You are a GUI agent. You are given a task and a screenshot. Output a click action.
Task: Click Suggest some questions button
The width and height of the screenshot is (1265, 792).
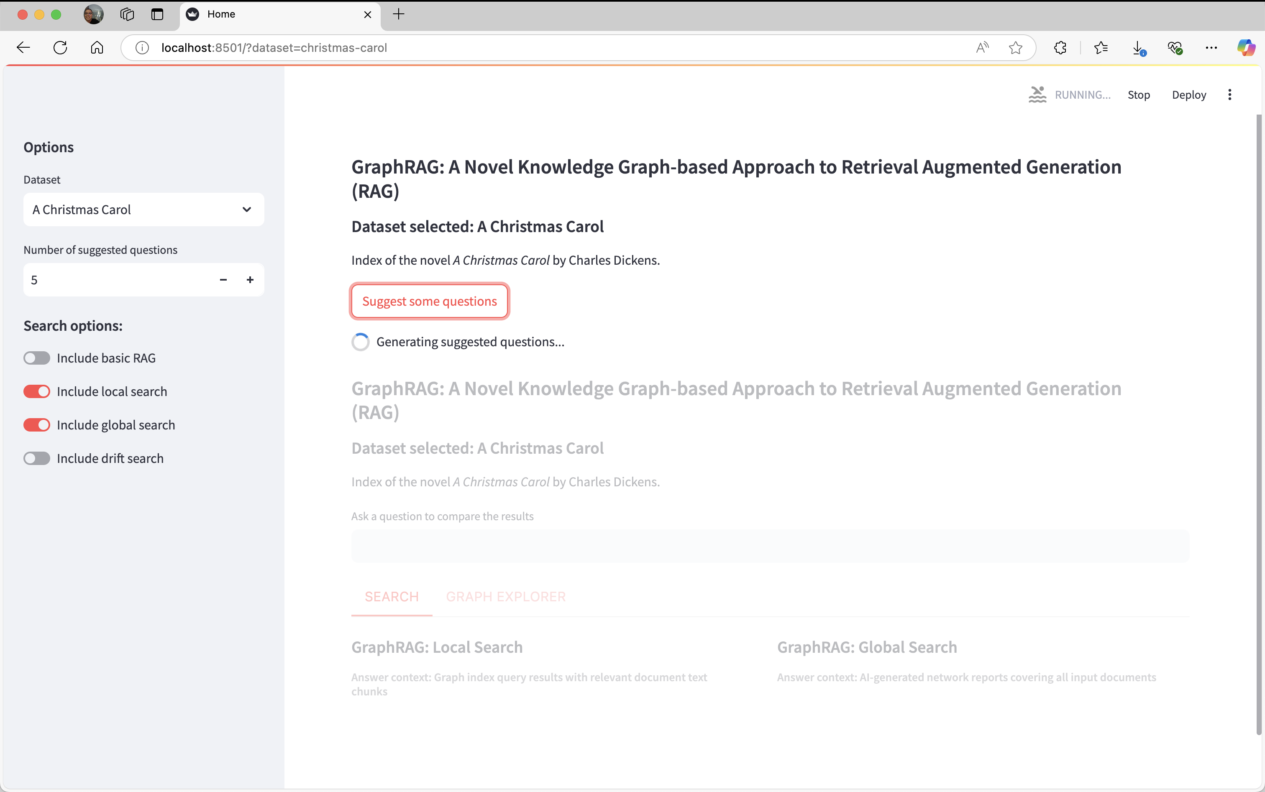[x=429, y=301]
